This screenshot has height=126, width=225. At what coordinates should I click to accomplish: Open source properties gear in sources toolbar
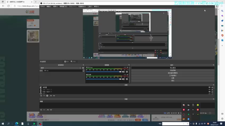[x=47, y=95]
